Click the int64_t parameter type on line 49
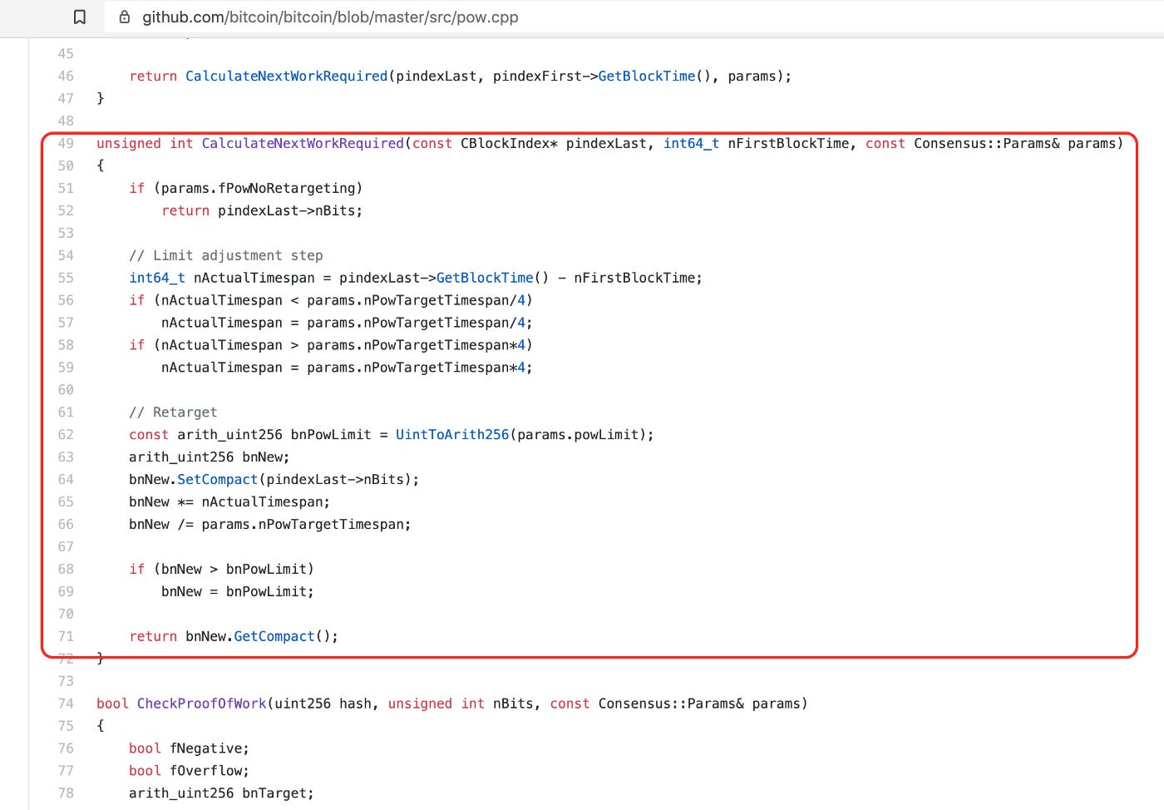Viewport: 1164px width, 810px height. [x=691, y=143]
